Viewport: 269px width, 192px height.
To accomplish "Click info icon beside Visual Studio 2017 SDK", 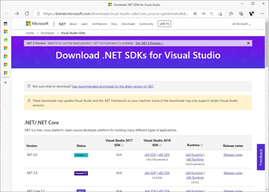I will (x=122, y=145).
